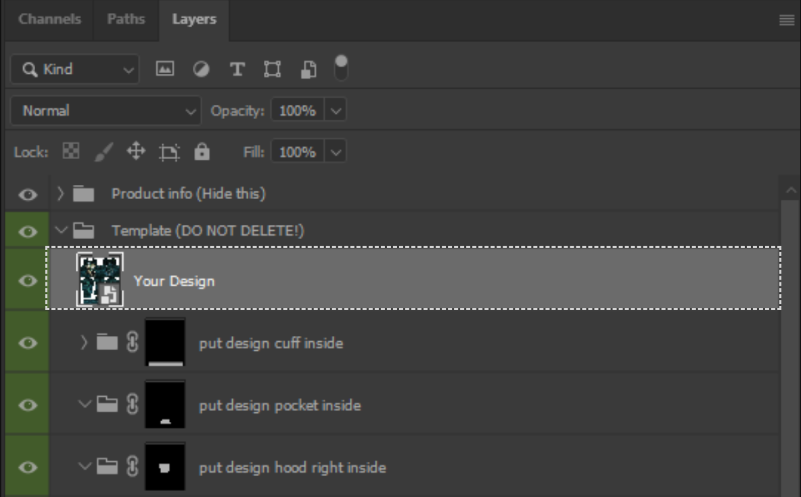801x497 pixels.
Task: Click Your Design smart object thumbnail
Action: click(99, 280)
